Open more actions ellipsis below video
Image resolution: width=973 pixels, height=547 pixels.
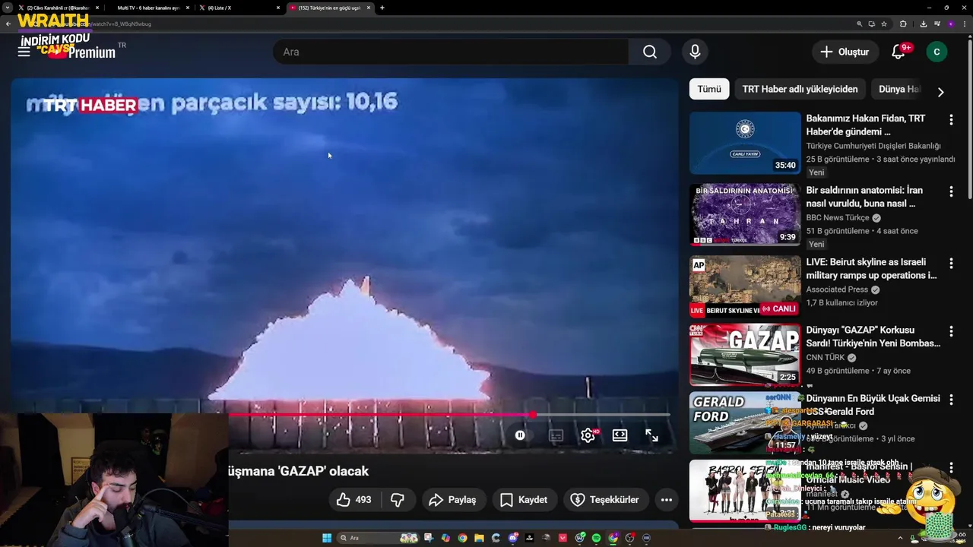[666, 499]
